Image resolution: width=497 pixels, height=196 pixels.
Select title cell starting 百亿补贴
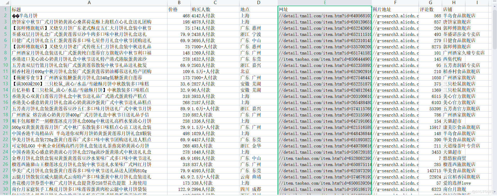pos(89,90)
